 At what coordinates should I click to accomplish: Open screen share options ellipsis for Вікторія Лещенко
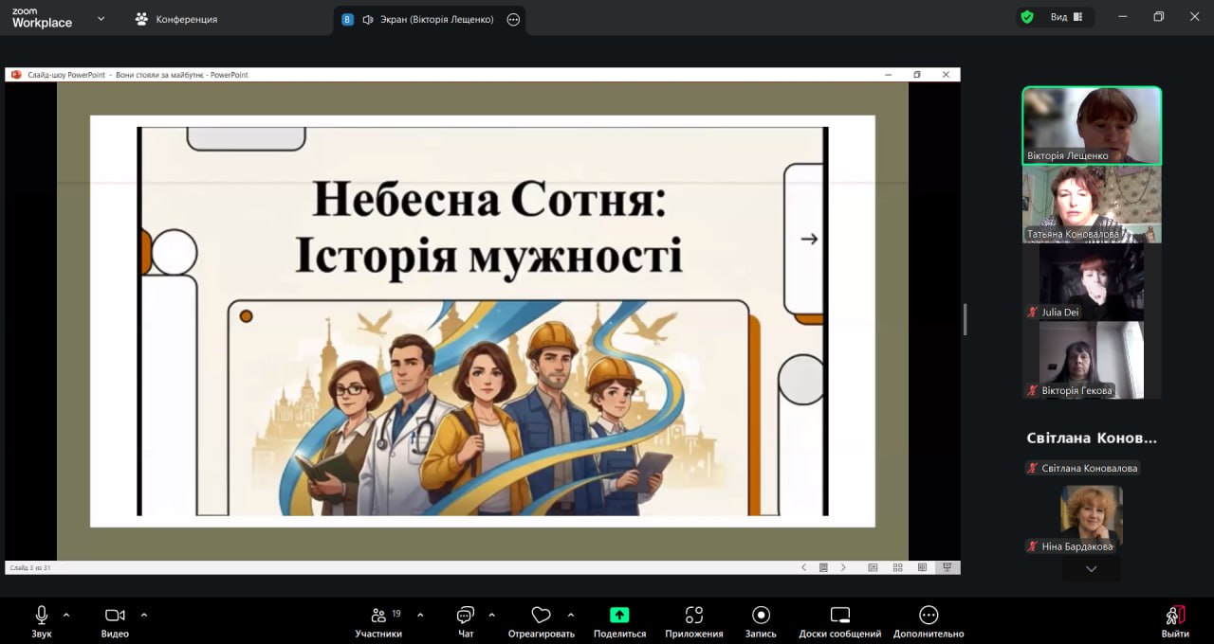point(513,20)
